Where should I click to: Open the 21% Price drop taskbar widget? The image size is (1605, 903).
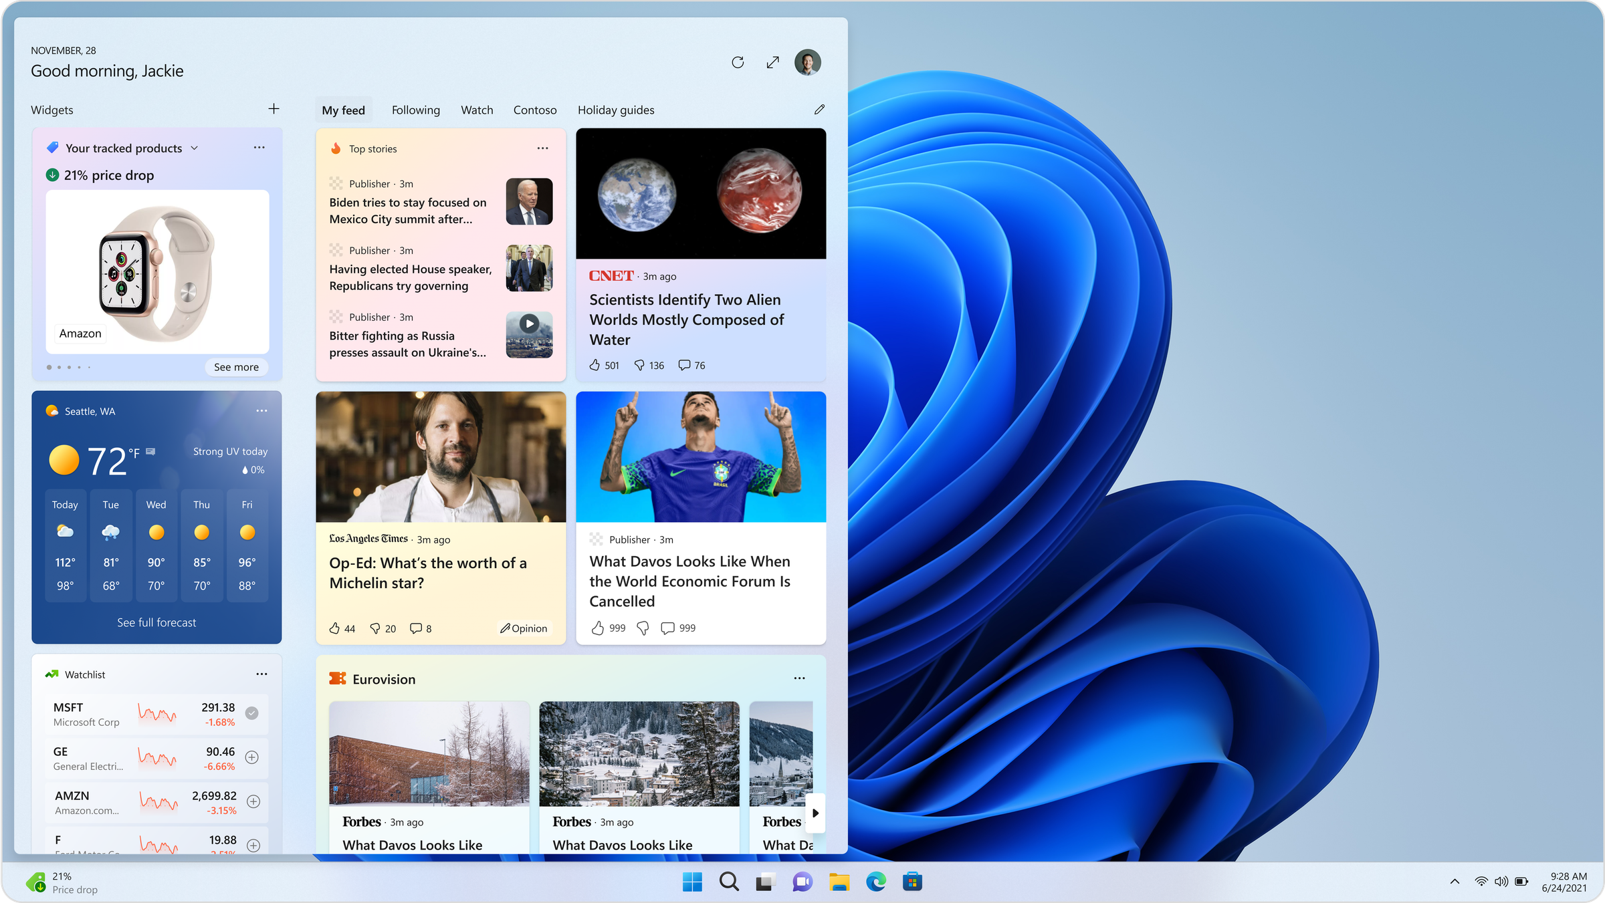pos(62,882)
